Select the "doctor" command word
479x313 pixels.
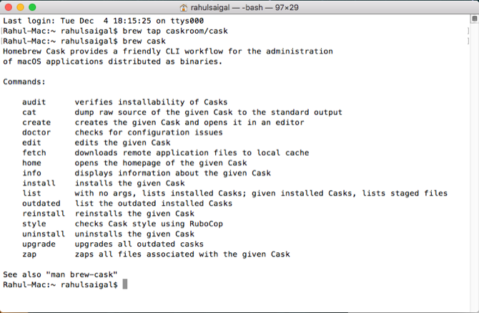[x=36, y=132]
